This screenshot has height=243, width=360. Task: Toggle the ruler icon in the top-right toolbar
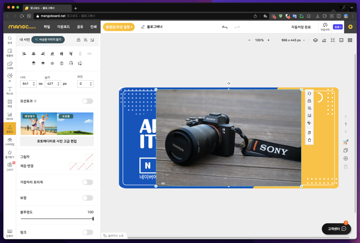click(x=324, y=40)
